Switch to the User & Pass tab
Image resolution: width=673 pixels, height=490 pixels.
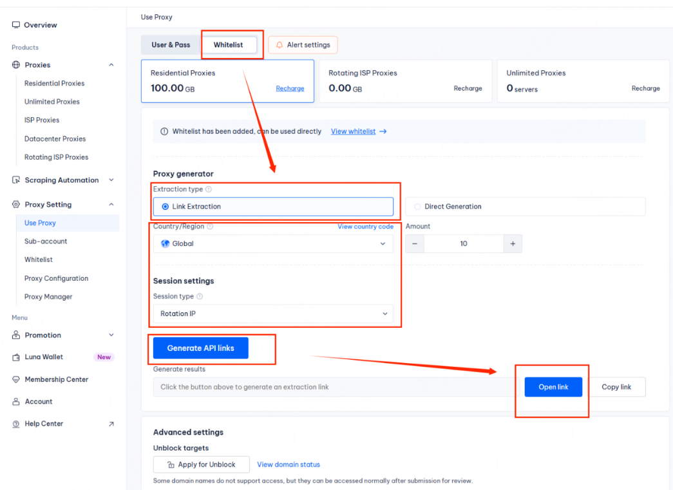[171, 45]
